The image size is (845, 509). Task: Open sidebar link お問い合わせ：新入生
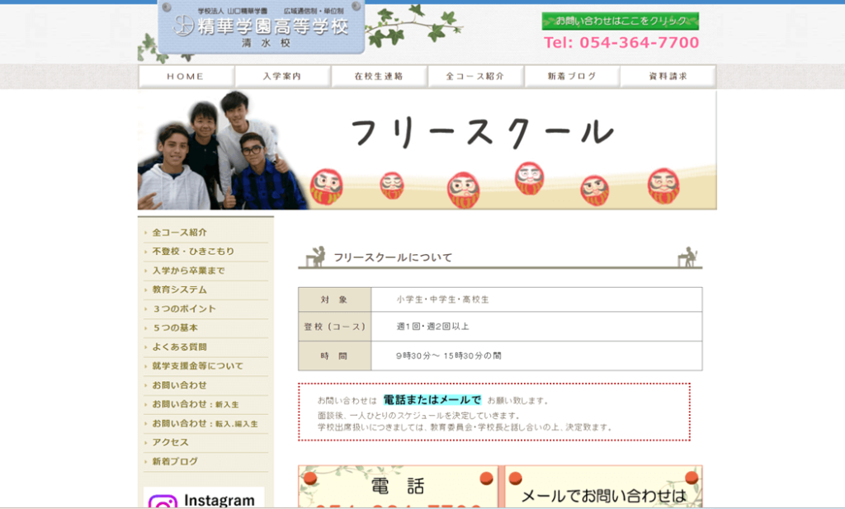(195, 404)
